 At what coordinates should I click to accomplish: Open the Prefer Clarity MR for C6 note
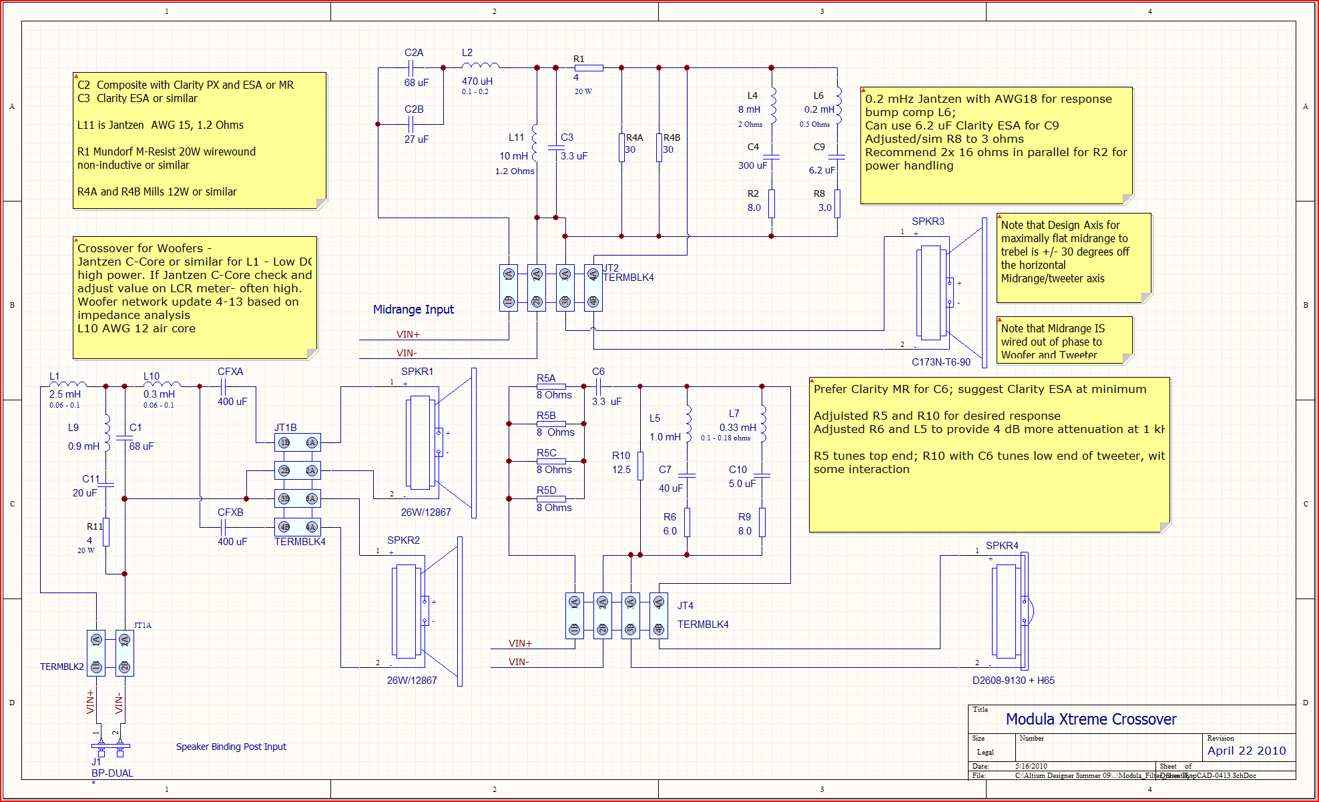pos(989,455)
